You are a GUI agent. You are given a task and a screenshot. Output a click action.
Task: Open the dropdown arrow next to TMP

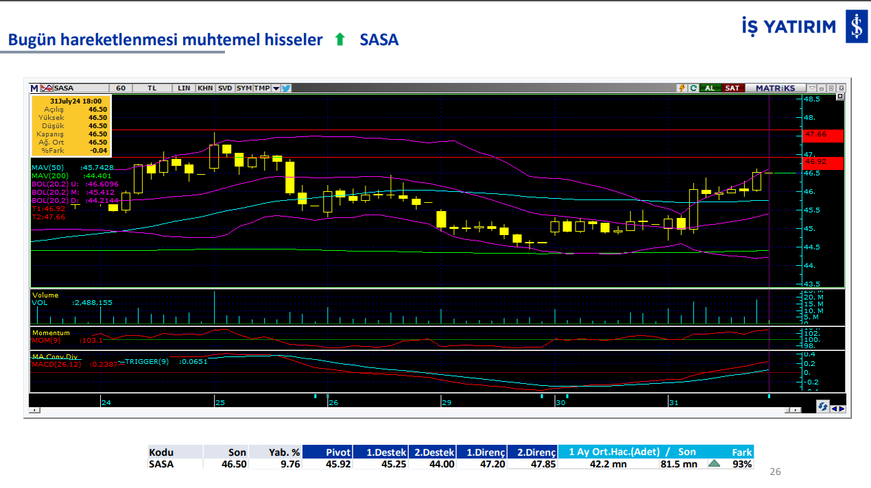[276, 88]
